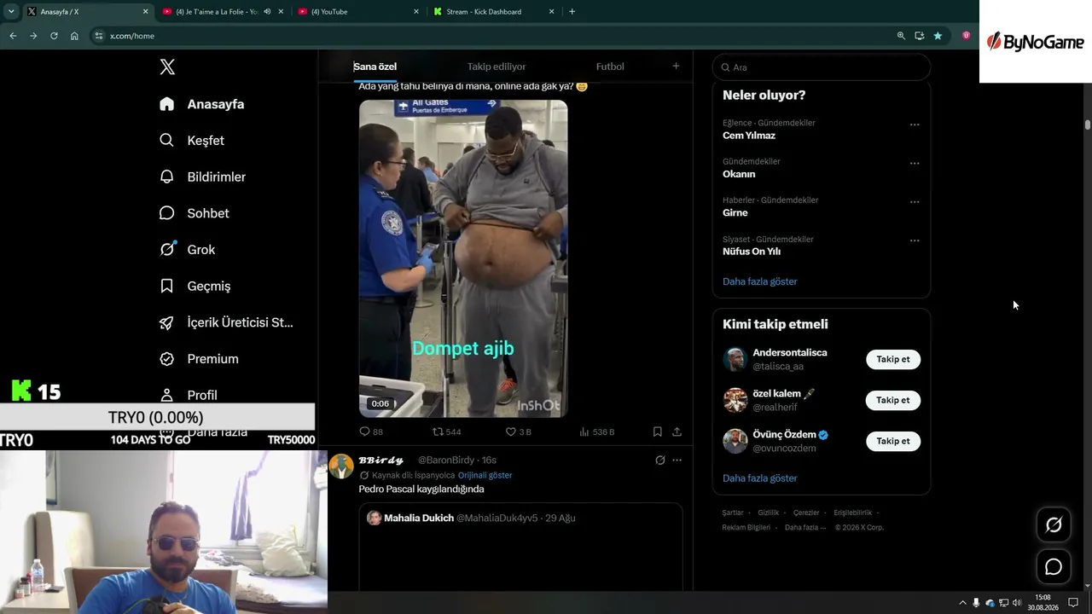Open Profil from the sidebar
The image size is (1092, 614).
[x=189, y=395]
